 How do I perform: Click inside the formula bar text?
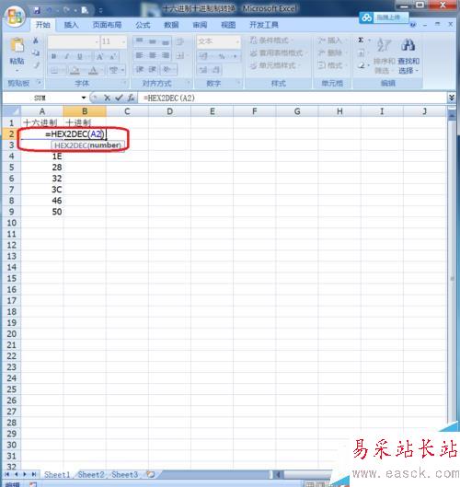(169, 99)
